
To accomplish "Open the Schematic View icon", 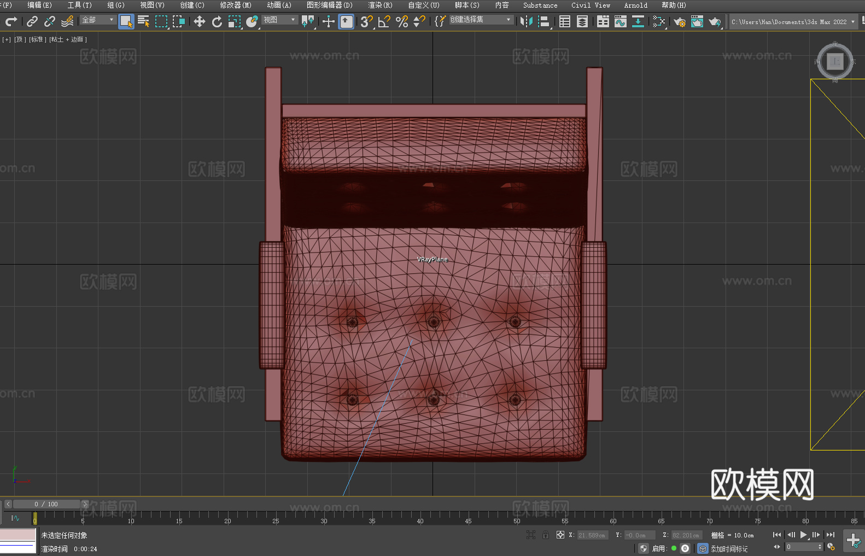I will point(638,21).
